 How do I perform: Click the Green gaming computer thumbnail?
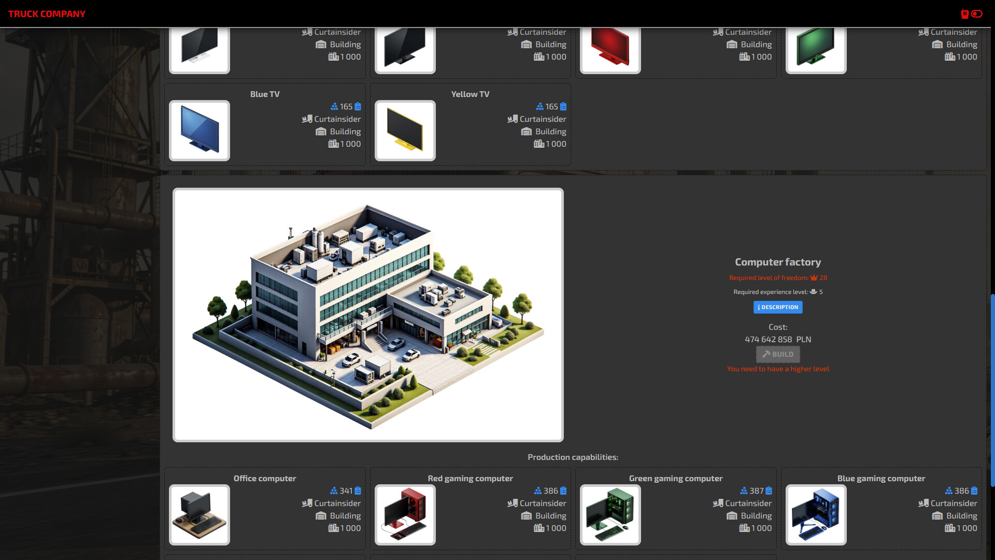coord(610,515)
